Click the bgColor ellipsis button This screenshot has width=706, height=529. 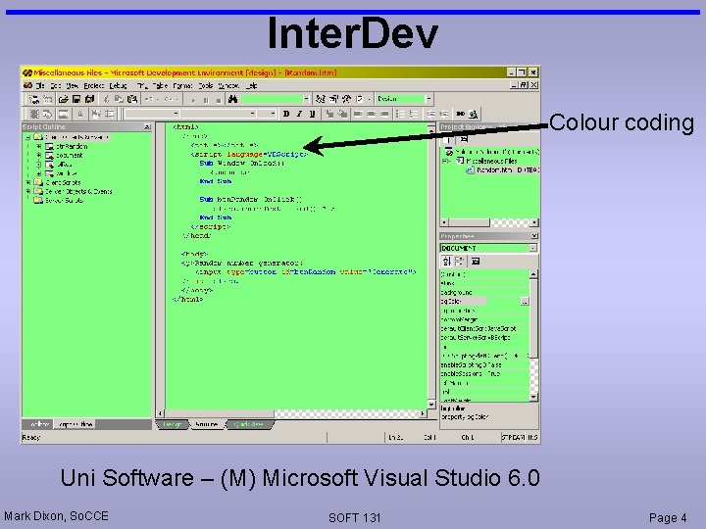(x=525, y=302)
